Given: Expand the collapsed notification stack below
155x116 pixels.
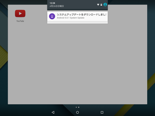Looking at the screenshot, I should coord(77,22).
